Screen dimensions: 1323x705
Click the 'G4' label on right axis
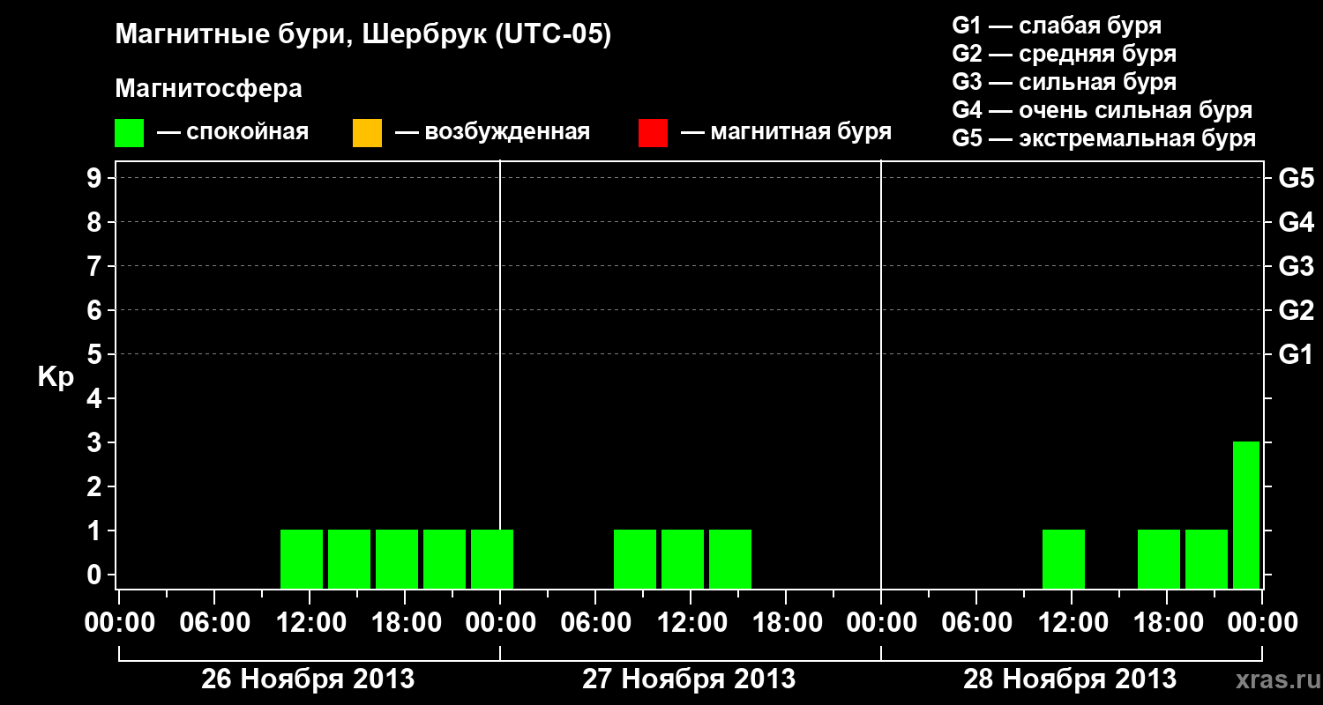coord(1296,222)
